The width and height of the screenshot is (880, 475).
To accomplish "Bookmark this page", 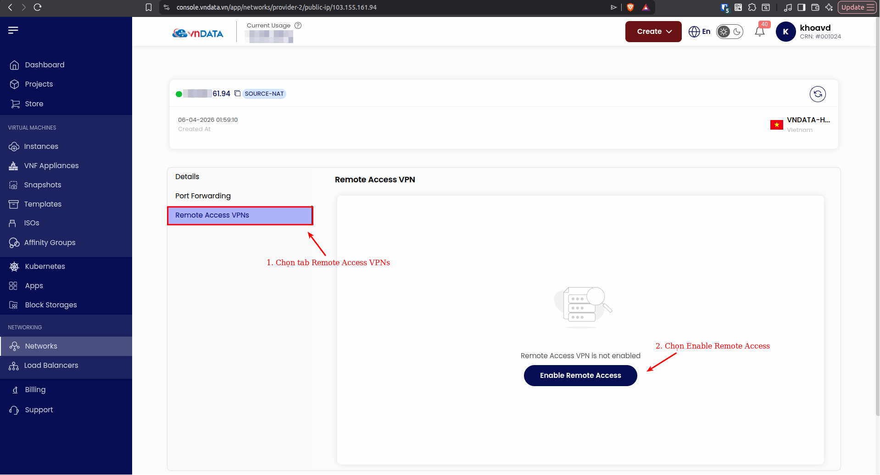I will (x=149, y=7).
